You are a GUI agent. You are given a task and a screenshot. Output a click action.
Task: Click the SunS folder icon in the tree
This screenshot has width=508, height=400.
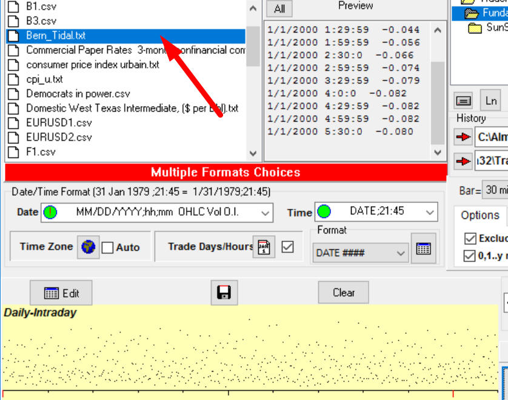(x=475, y=28)
